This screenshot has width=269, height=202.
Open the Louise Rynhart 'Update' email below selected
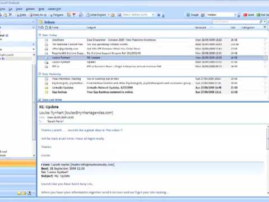152,62
